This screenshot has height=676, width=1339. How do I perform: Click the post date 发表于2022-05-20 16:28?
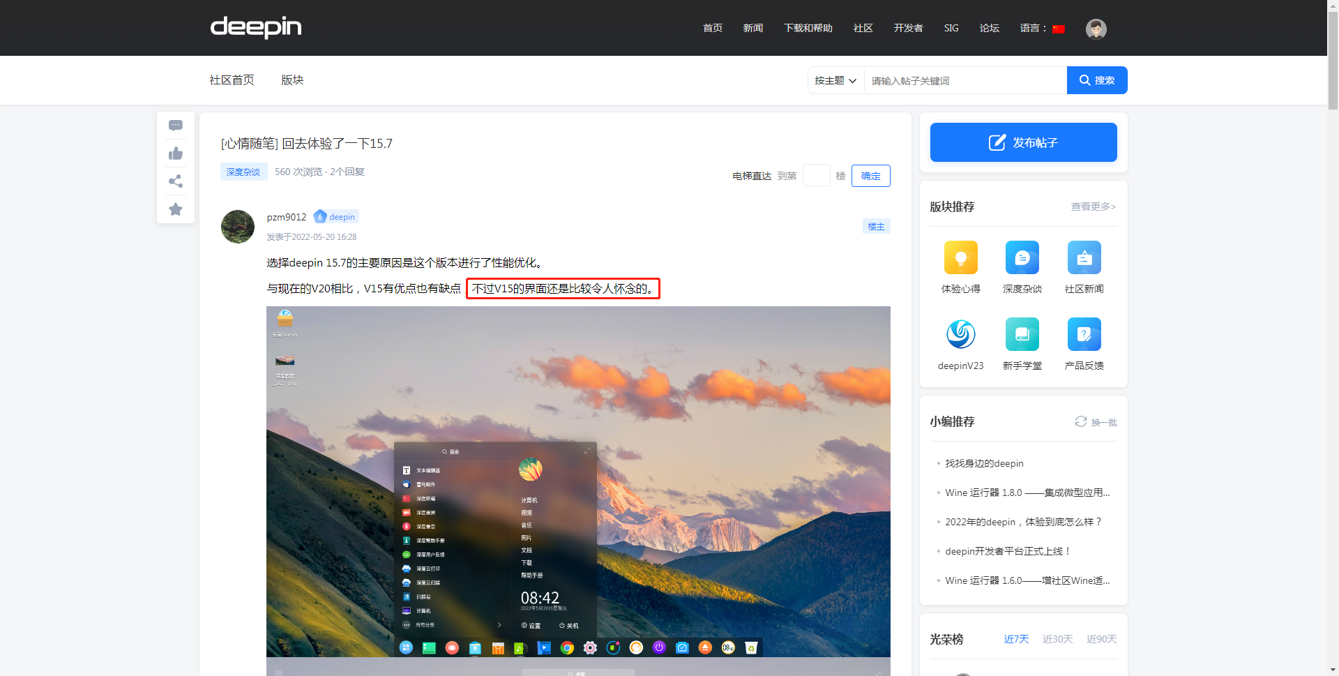tap(312, 237)
